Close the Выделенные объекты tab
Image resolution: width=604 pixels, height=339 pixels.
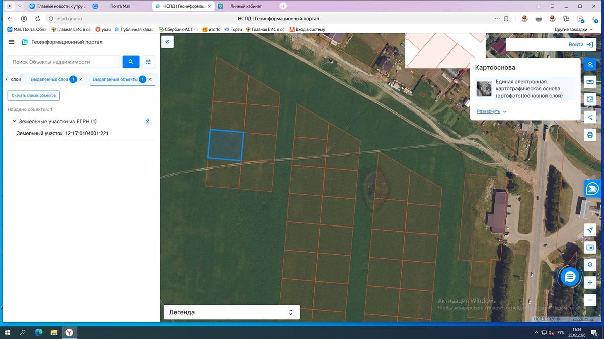(150, 79)
